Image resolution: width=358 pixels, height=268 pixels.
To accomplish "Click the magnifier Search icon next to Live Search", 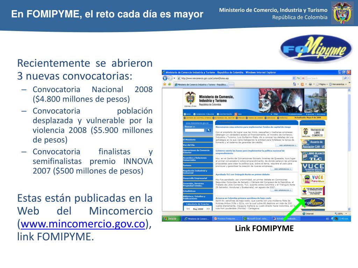I will (345, 78).
